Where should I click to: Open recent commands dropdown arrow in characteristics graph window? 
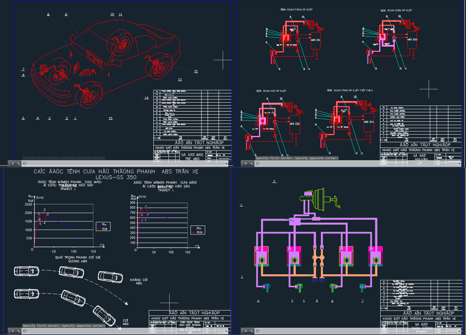[x=28, y=331]
